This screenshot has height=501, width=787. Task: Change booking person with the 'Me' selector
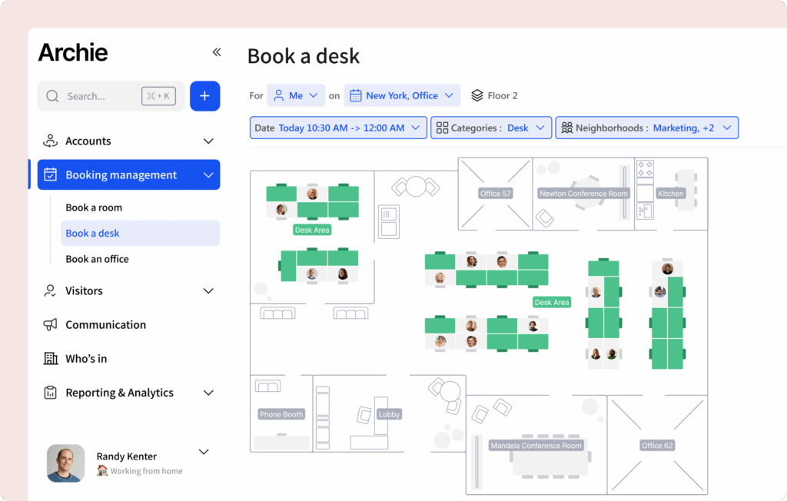(296, 95)
